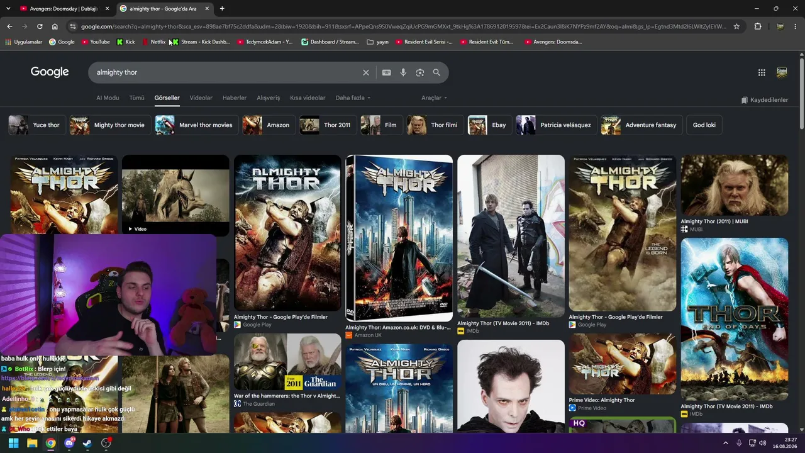Open the 'Resident Evil Serisi' bookmark

pyautogui.click(x=425, y=42)
